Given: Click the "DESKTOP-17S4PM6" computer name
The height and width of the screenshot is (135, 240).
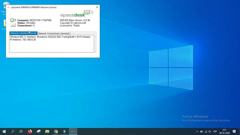Looking at the screenshot, I should [40, 20].
